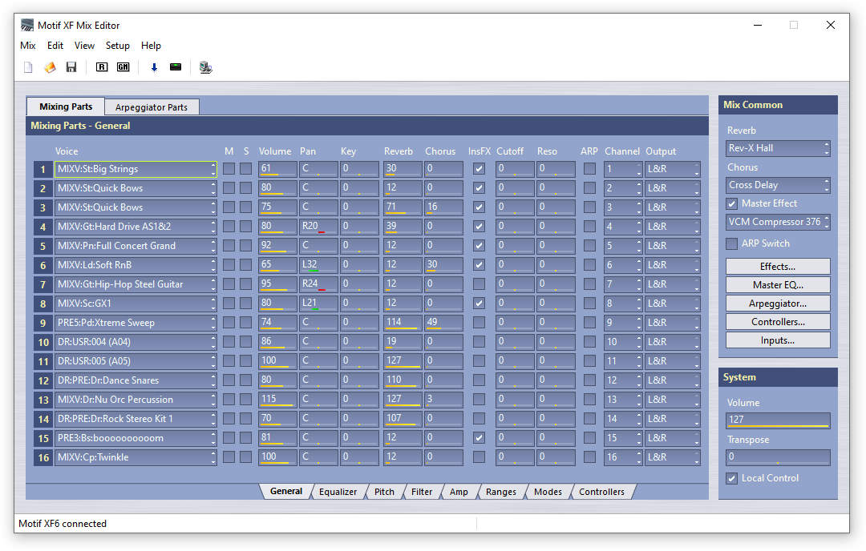Open the Chorus type Cross Delay dropdown
The height and width of the screenshot is (551, 866).
click(x=778, y=185)
